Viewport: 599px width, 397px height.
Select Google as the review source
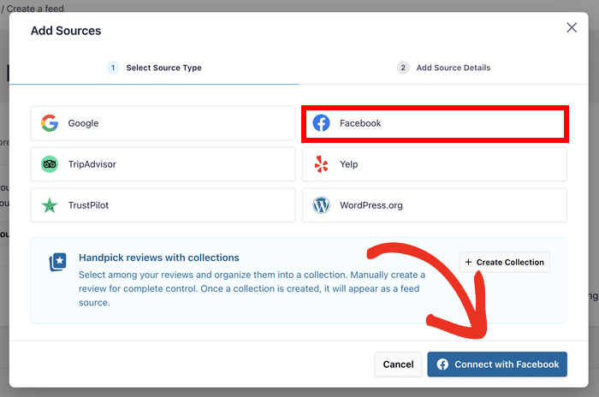point(163,123)
